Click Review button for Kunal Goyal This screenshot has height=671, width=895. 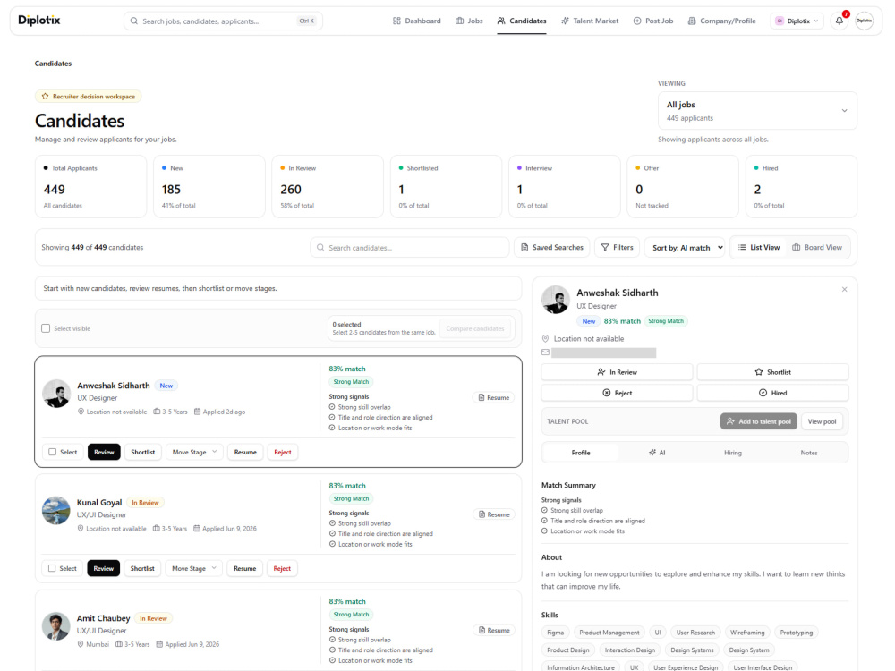pos(103,568)
